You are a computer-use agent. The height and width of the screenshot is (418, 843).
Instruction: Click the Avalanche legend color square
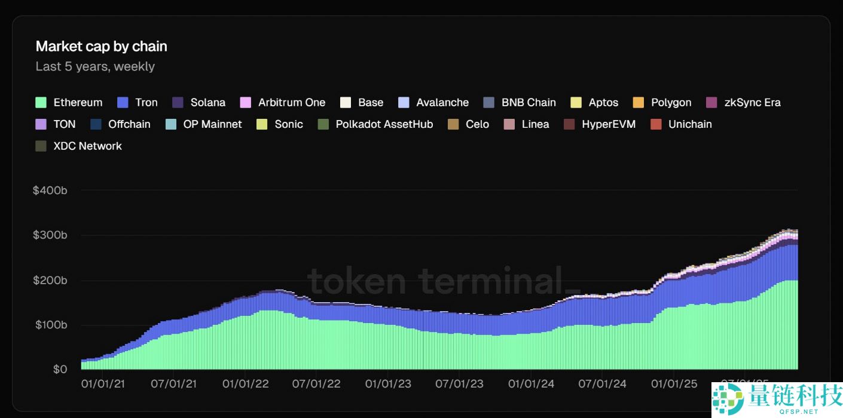click(x=404, y=103)
